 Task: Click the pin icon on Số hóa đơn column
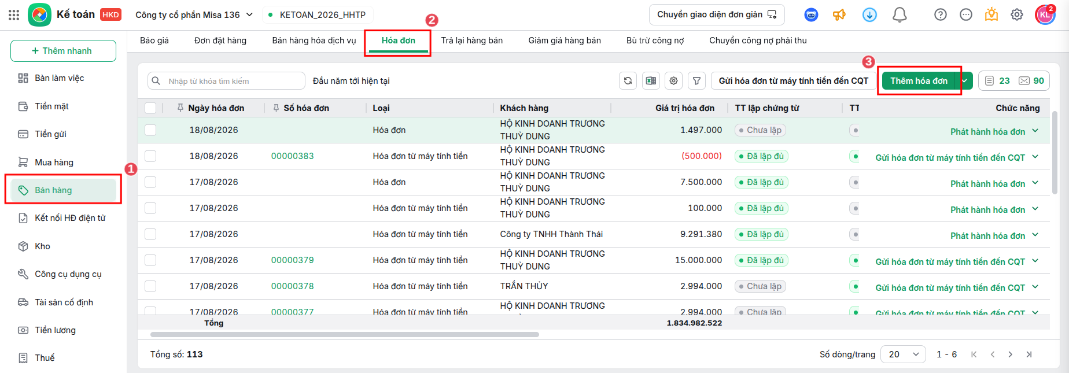[x=276, y=108]
